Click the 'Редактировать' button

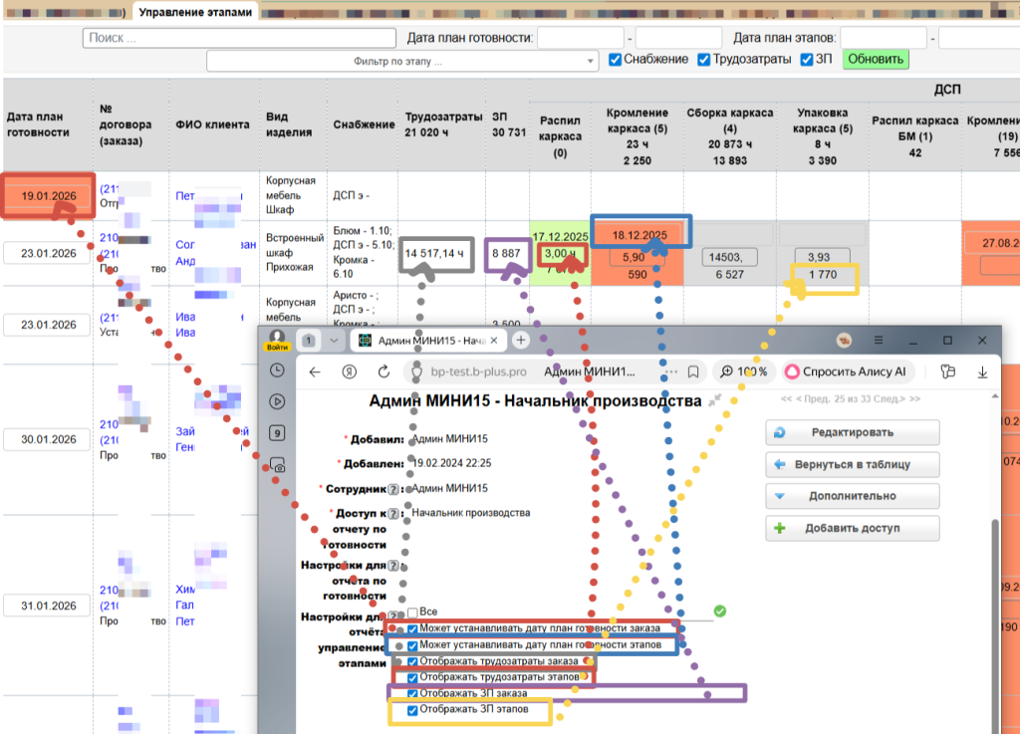pos(852,432)
